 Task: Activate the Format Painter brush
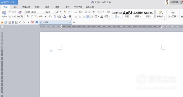(20, 12)
